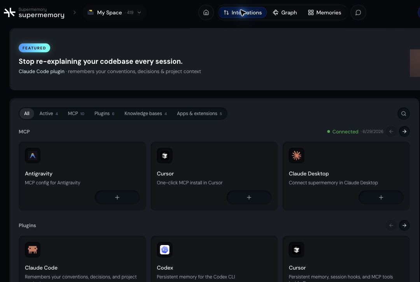Click the Plugins section heading
The height and width of the screenshot is (282, 420).
(x=27, y=226)
